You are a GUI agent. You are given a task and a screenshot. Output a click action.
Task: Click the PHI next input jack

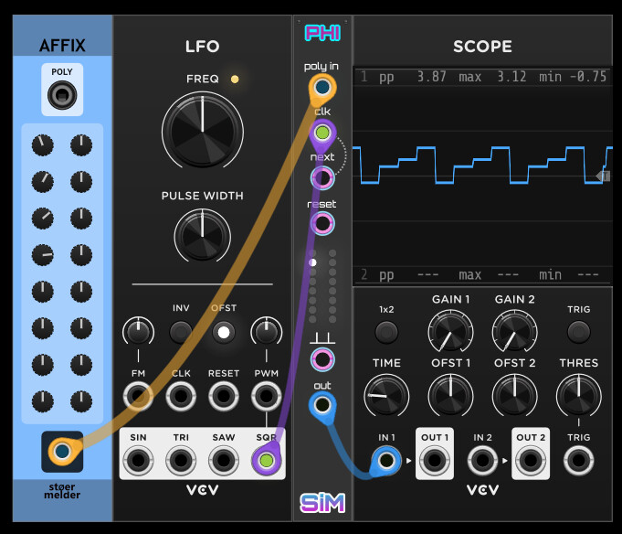tap(322, 176)
